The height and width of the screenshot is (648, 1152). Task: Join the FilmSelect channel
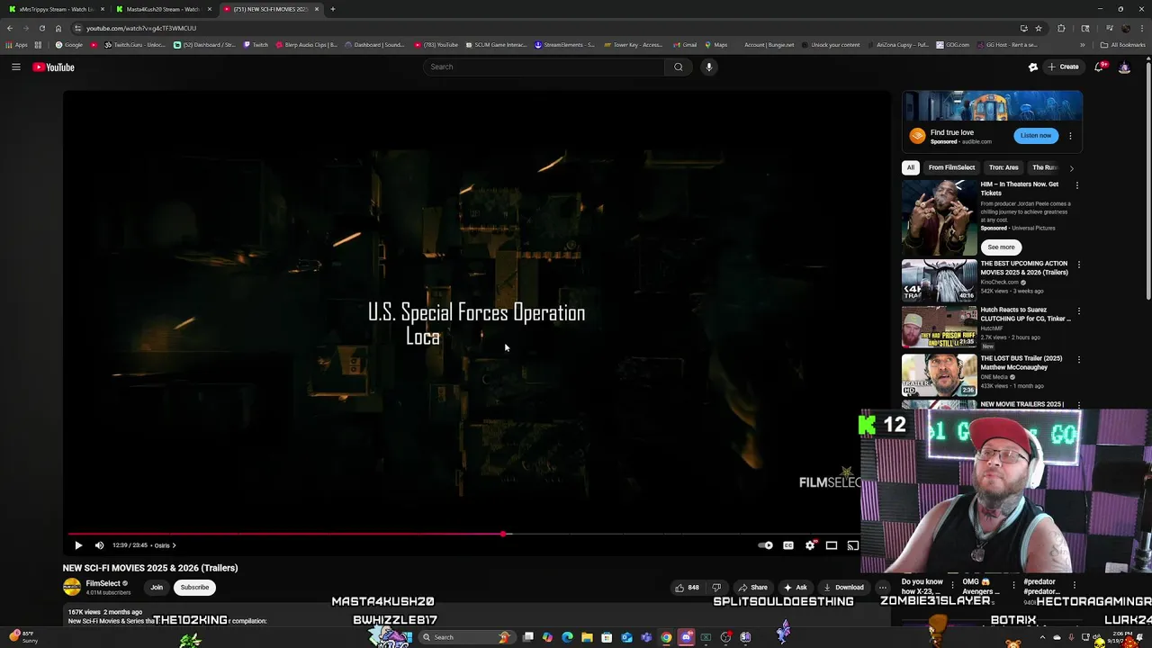(x=157, y=588)
